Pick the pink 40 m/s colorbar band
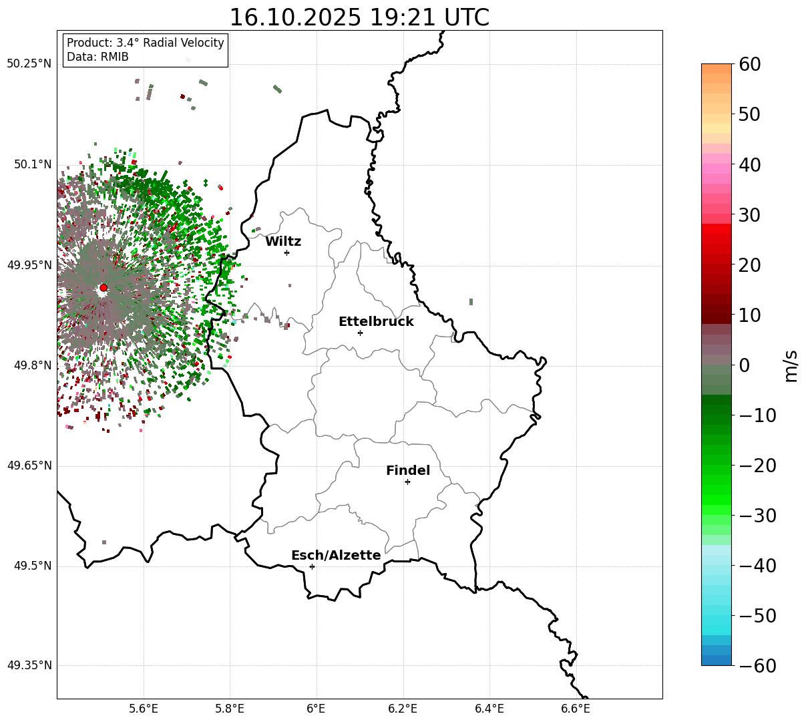 pyautogui.click(x=717, y=165)
